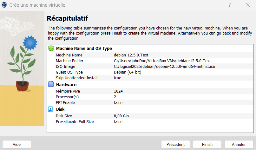Screen dimensions: 256x150
Task: Select the 'Guest OS Type' label
Action: [69, 72]
